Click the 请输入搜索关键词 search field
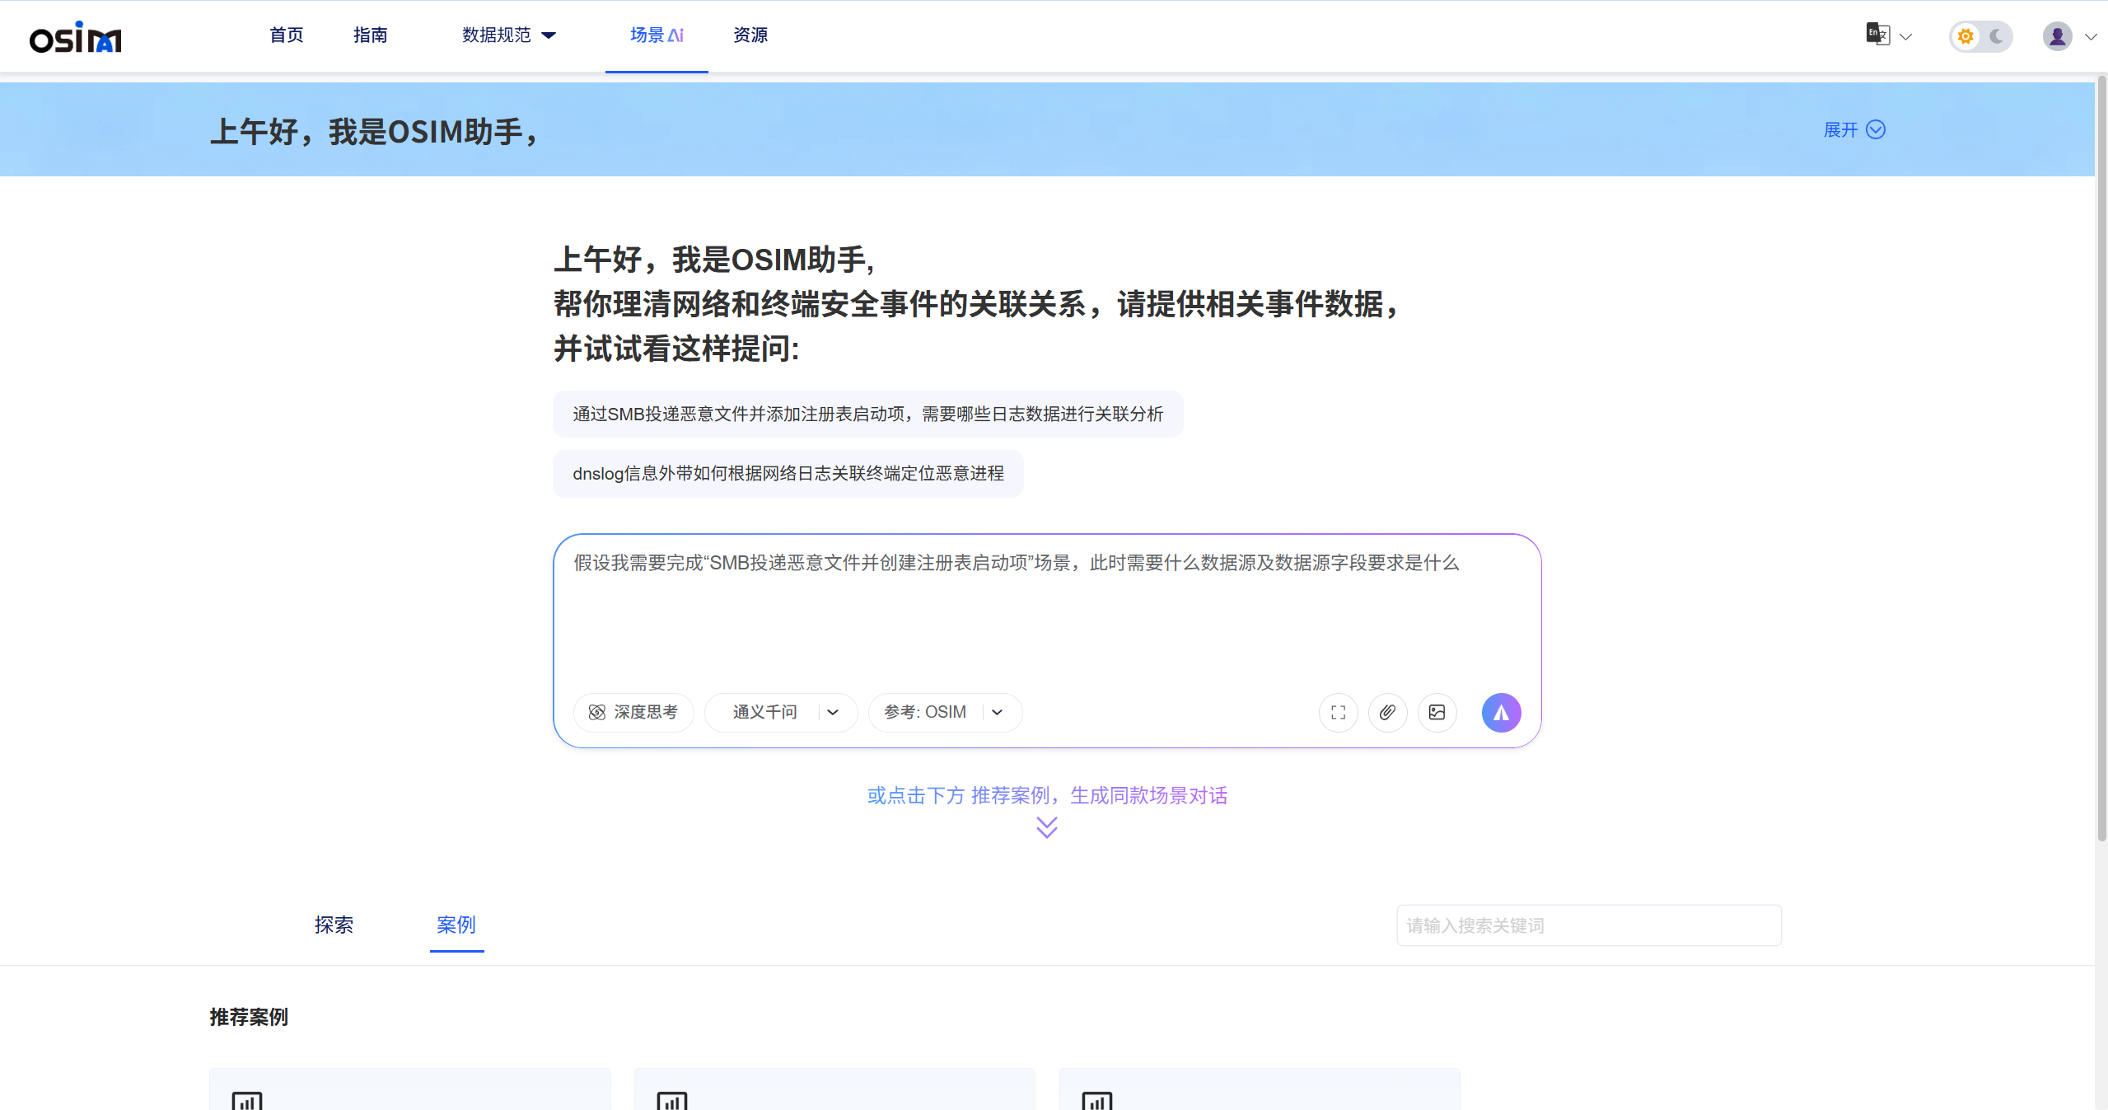The height and width of the screenshot is (1110, 2108). pos(1588,925)
